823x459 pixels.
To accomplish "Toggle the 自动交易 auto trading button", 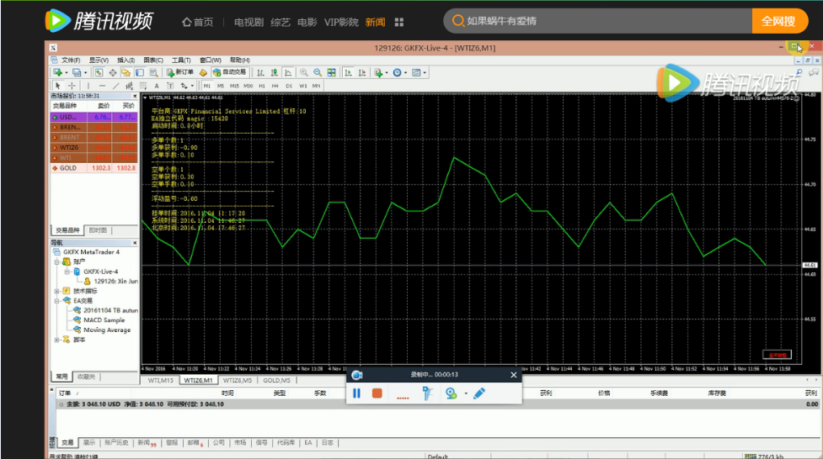I will 229,72.
